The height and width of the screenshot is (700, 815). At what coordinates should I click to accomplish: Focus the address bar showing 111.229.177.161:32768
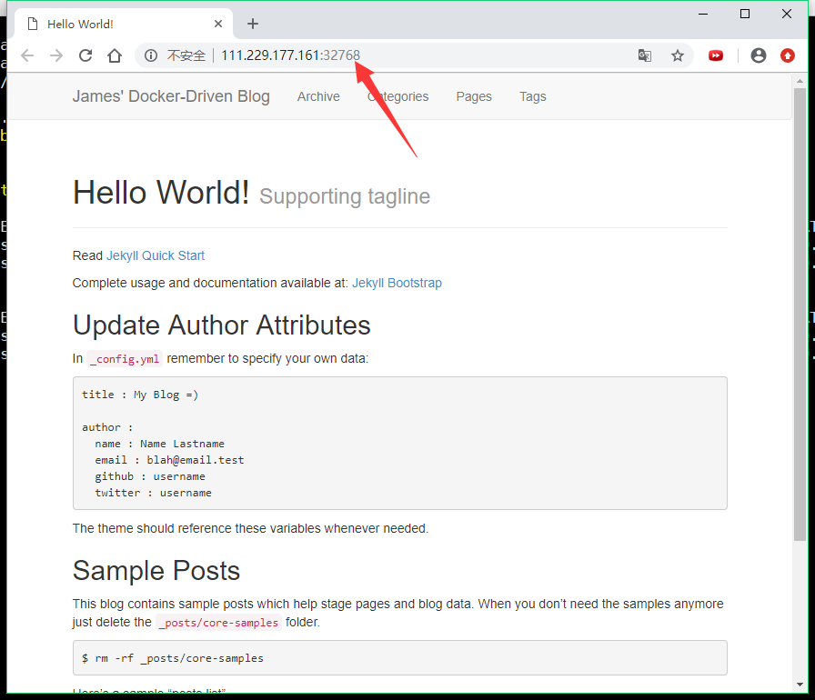(416, 55)
